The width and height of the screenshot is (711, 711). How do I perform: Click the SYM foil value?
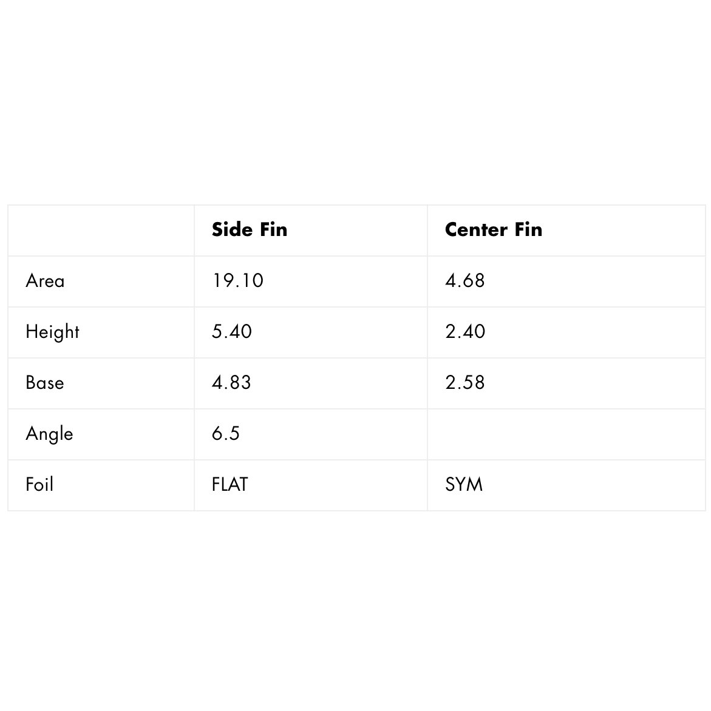click(464, 485)
